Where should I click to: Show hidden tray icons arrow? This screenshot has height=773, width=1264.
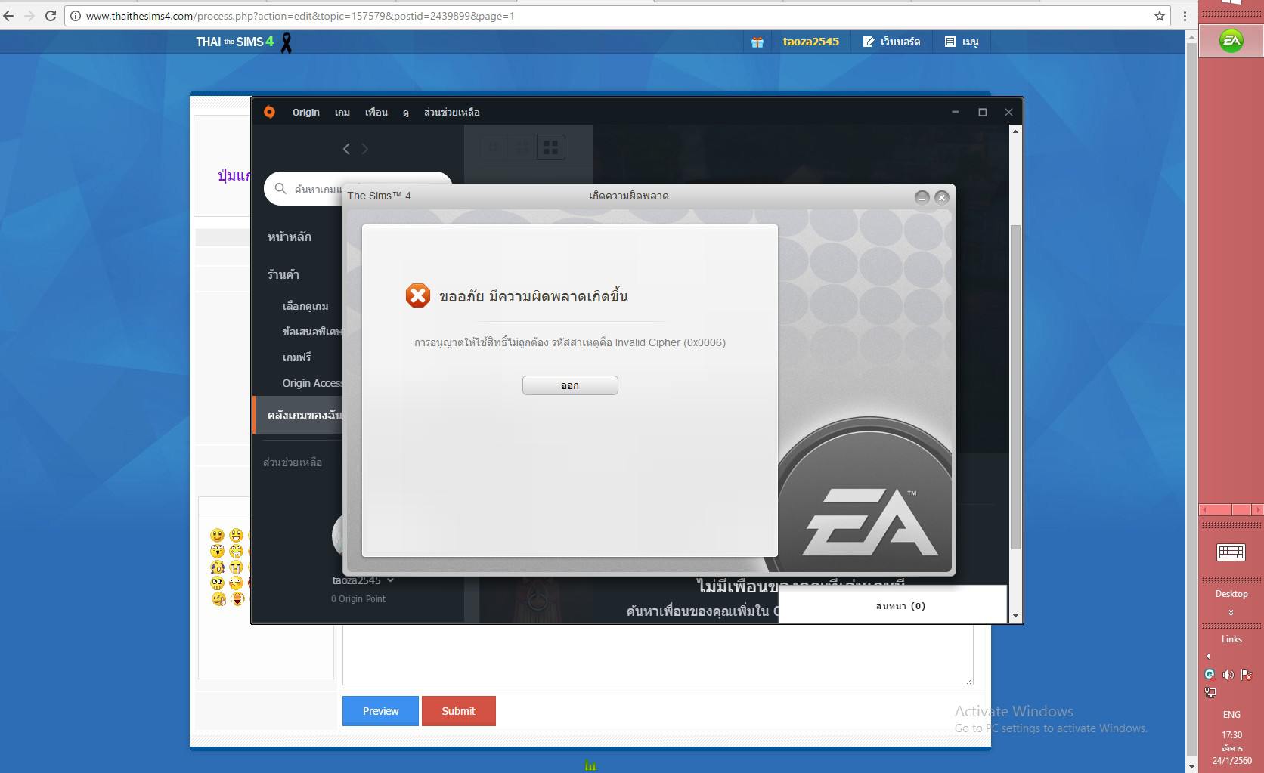pos(1208,656)
